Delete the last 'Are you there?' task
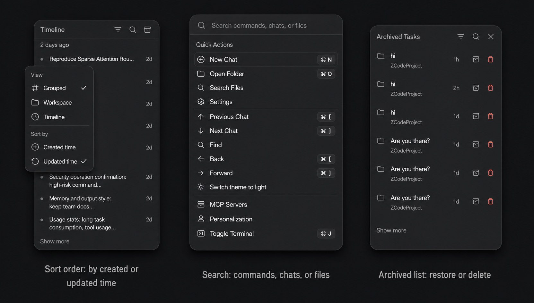The image size is (534, 303). [490, 201]
